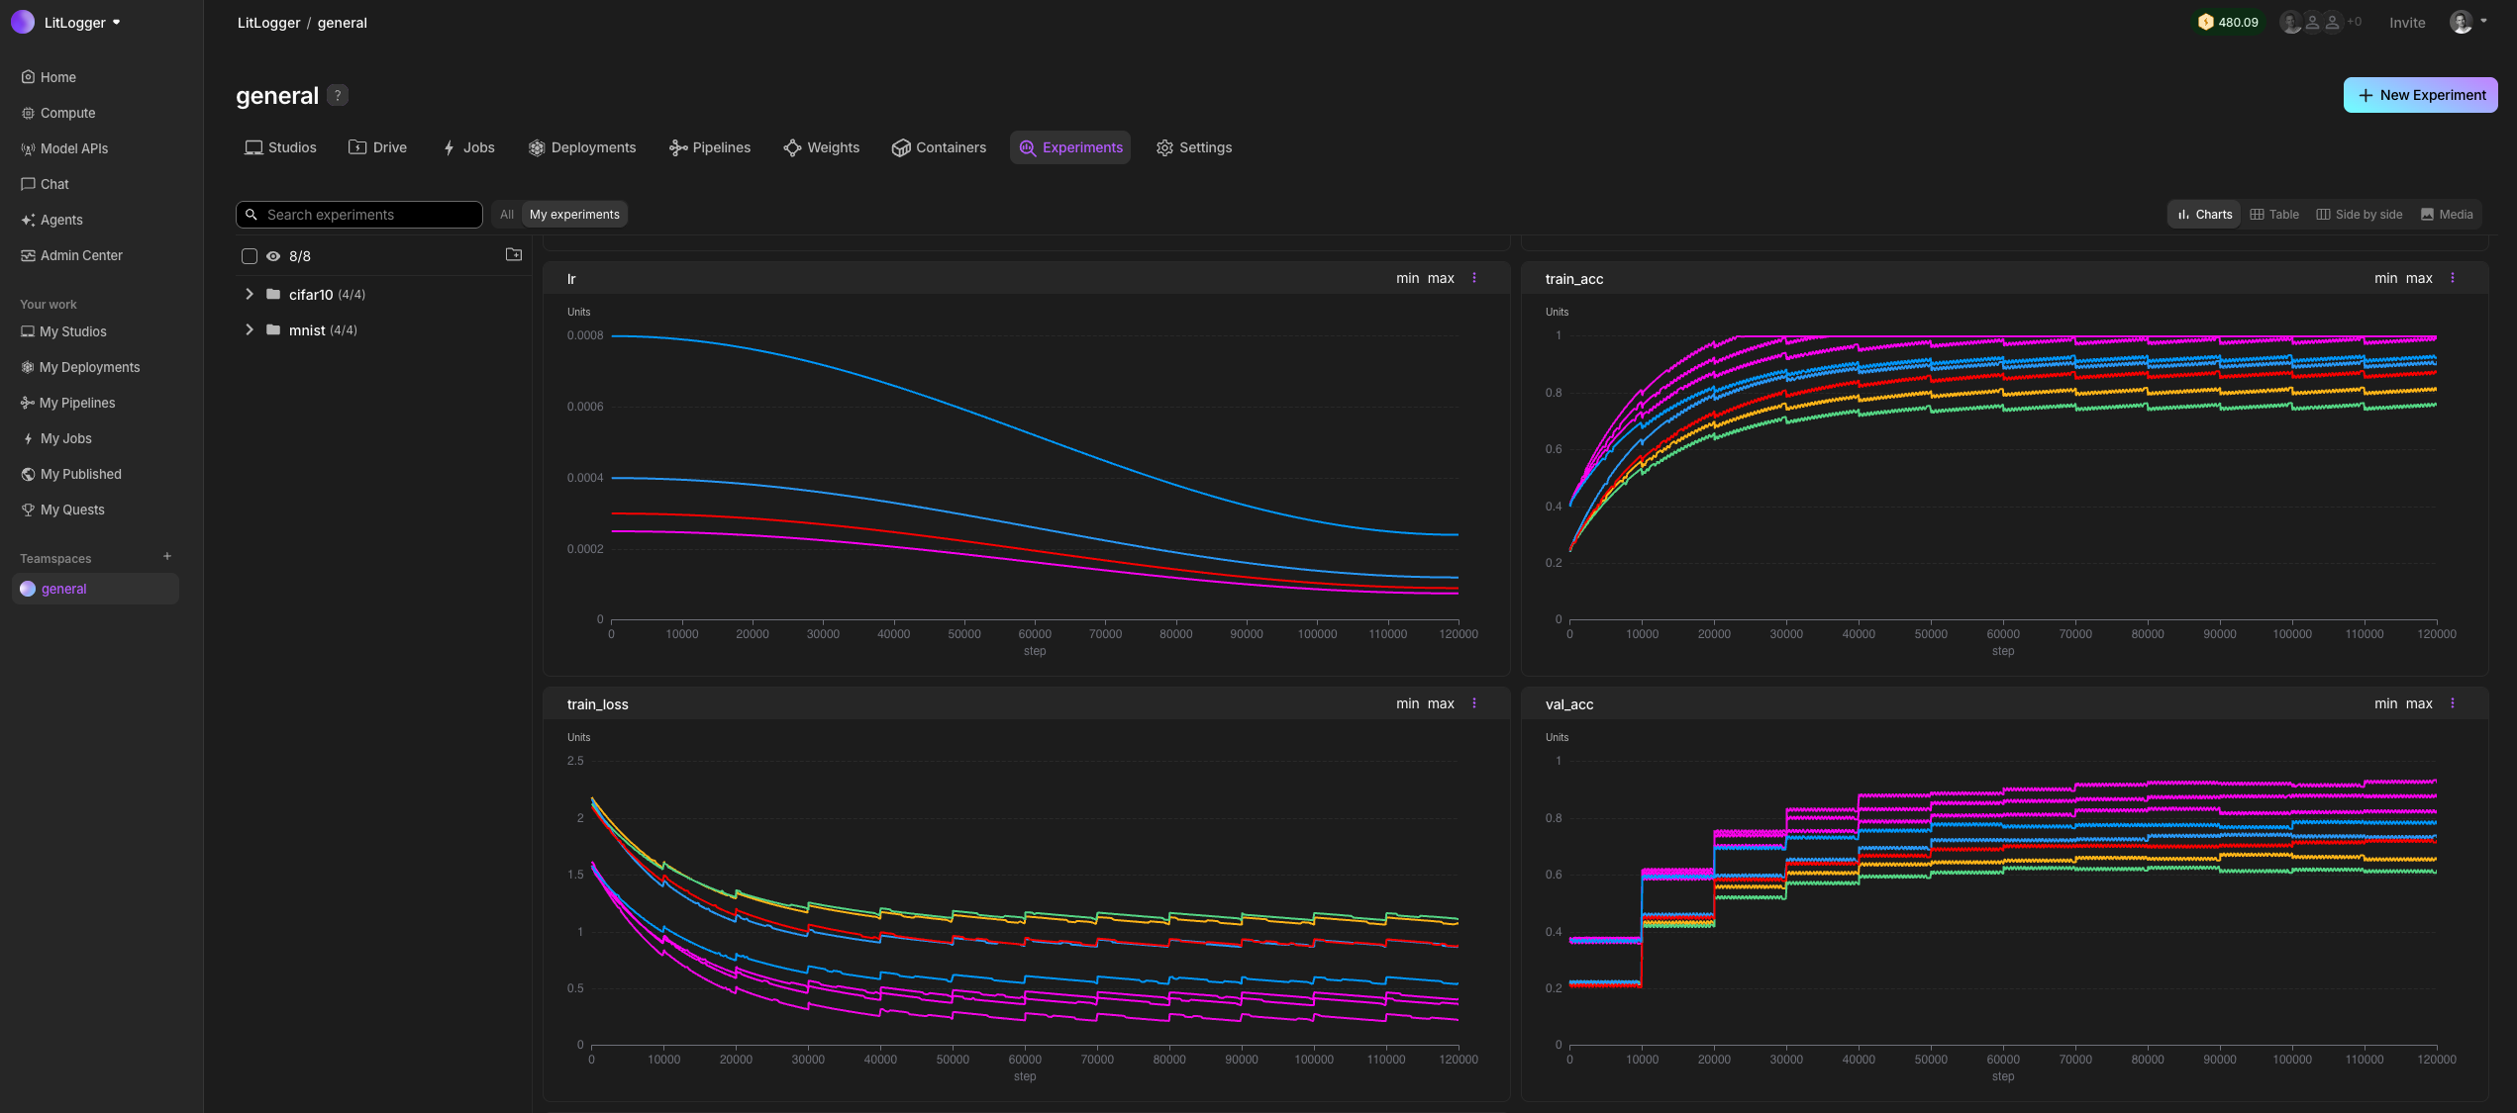The height and width of the screenshot is (1113, 2517).
Task: Add a teamspace with the plus icon
Action: (x=167, y=557)
